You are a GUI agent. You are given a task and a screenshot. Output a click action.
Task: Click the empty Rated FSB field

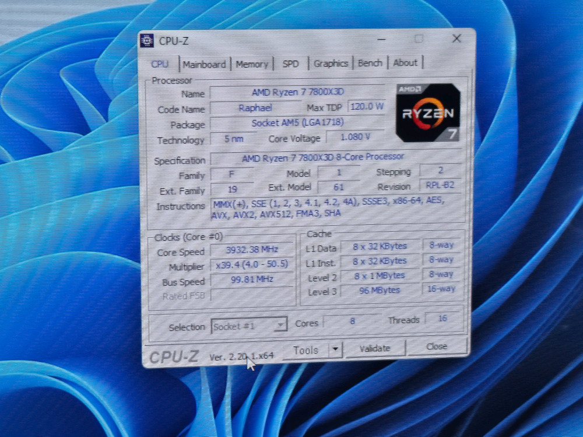tap(252, 294)
